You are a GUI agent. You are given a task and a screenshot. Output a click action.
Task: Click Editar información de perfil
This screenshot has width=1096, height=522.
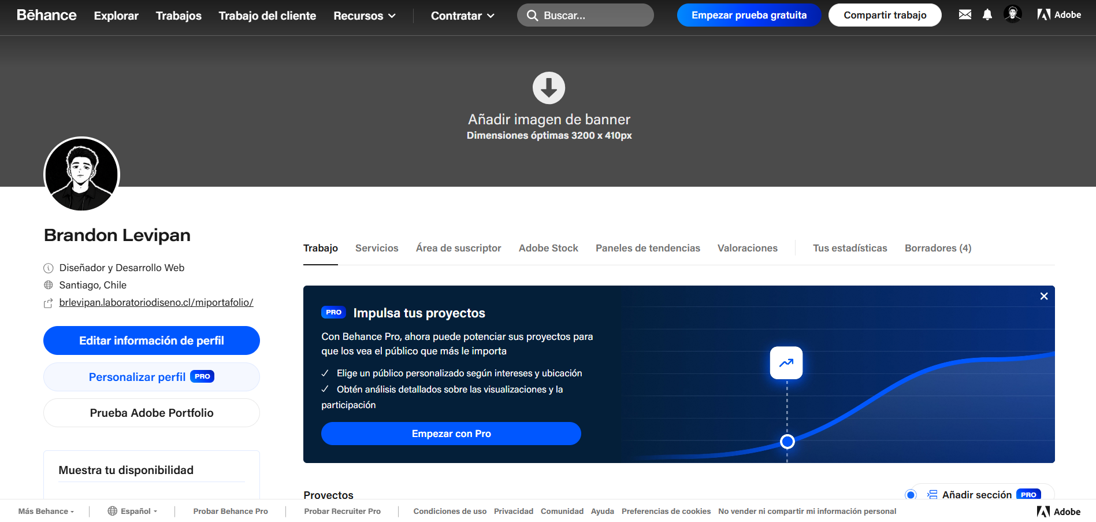point(151,340)
